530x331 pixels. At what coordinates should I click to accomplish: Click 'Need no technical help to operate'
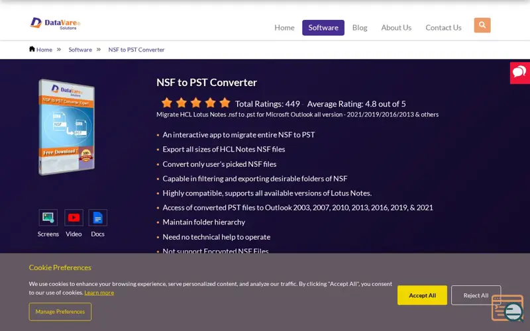pos(217,237)
